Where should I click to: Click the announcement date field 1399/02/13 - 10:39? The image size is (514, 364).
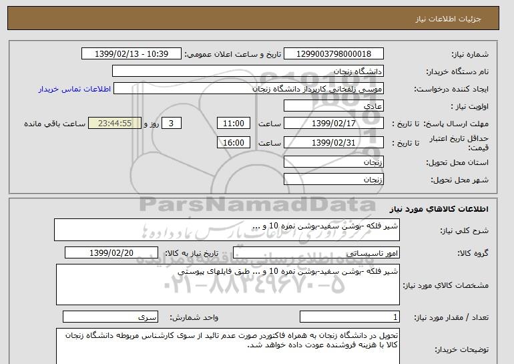131,54
